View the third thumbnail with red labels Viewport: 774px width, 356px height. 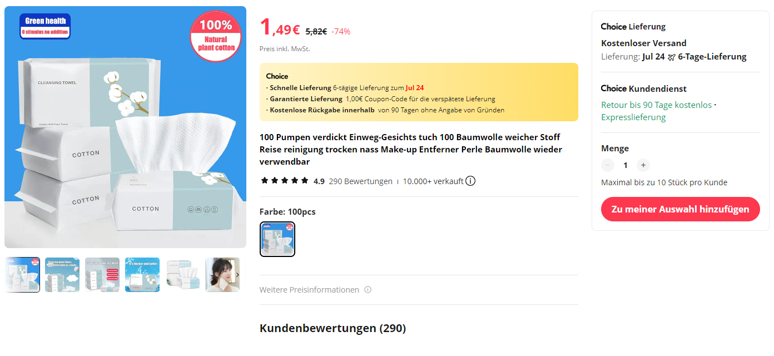102,275
